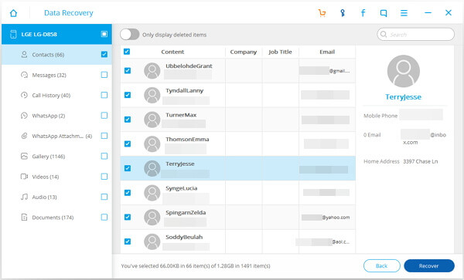The image size is (464, 280).
Task: Open the hamburger menu icon
Action: pyautogui.click(x=404, y=13)
